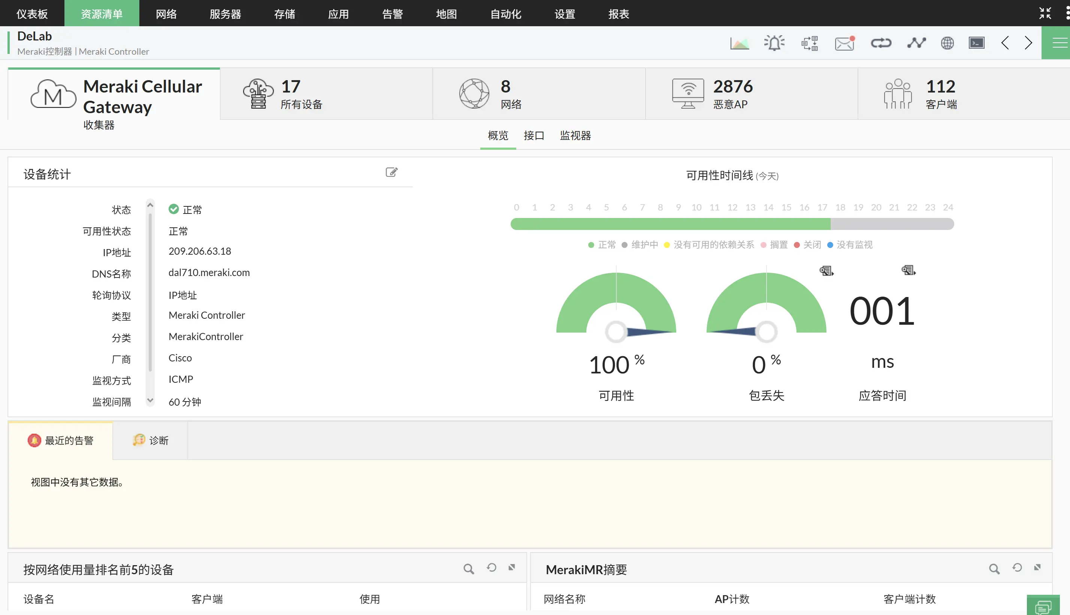
Task: Expand the 接口 tab section
Action: coord(534,136)
